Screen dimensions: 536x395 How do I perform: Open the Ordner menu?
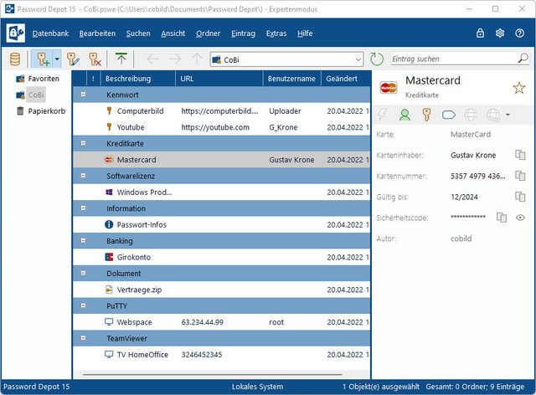tap(209, 33)
